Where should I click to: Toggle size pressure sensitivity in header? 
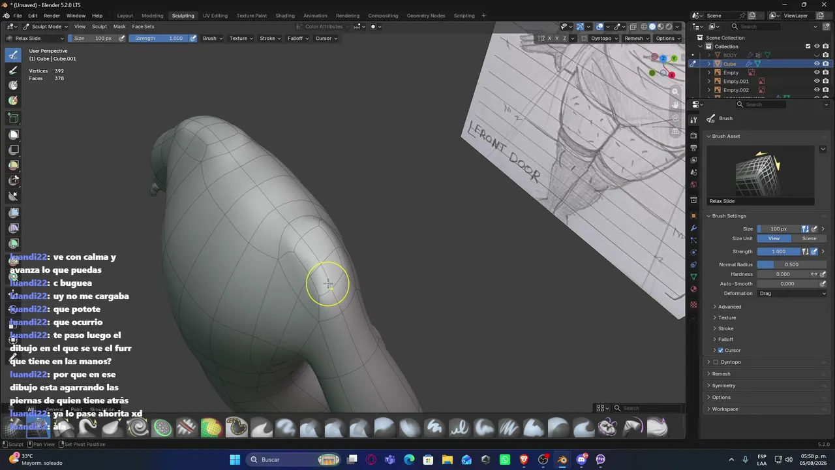(x=121, y=39)
